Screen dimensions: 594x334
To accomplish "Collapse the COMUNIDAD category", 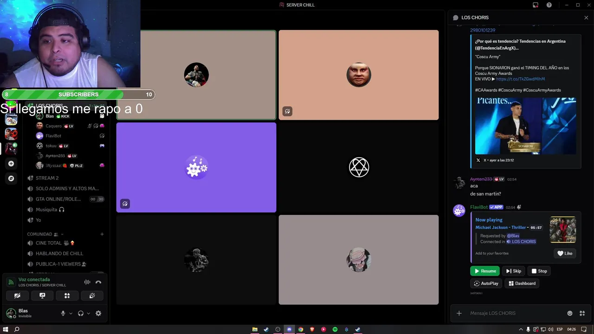I will click(x=45, y=234).
